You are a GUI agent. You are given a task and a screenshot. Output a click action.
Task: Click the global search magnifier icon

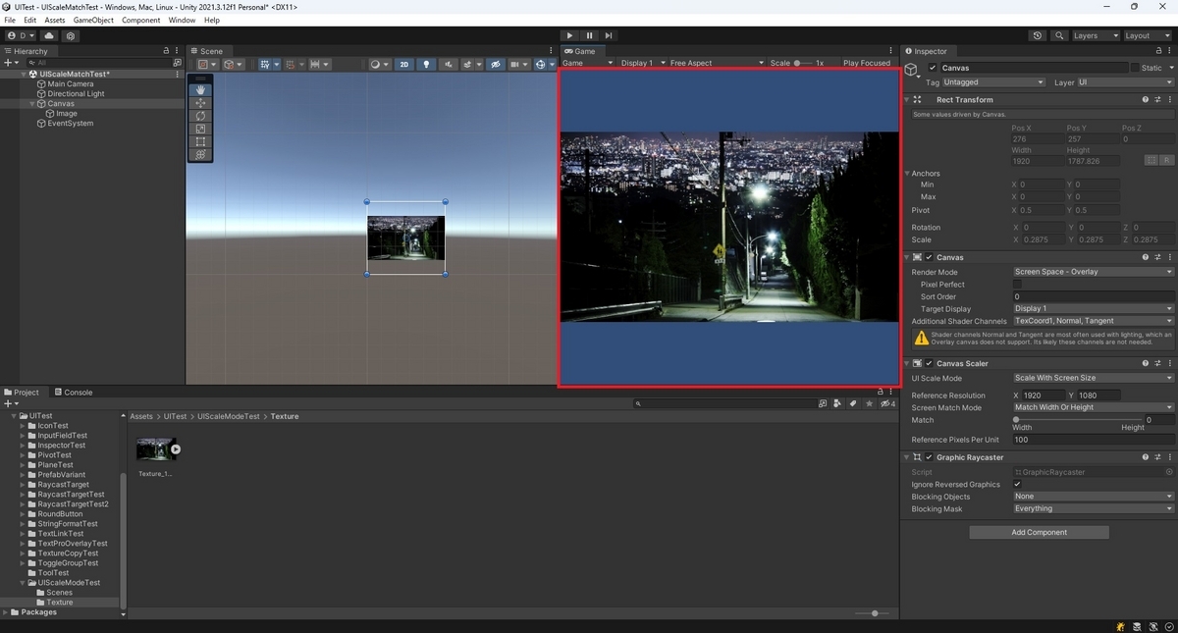click(x=1059, y=35)
